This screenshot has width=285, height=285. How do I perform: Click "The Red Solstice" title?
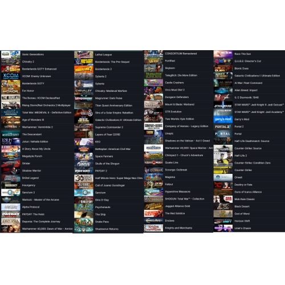coord(175,213)
